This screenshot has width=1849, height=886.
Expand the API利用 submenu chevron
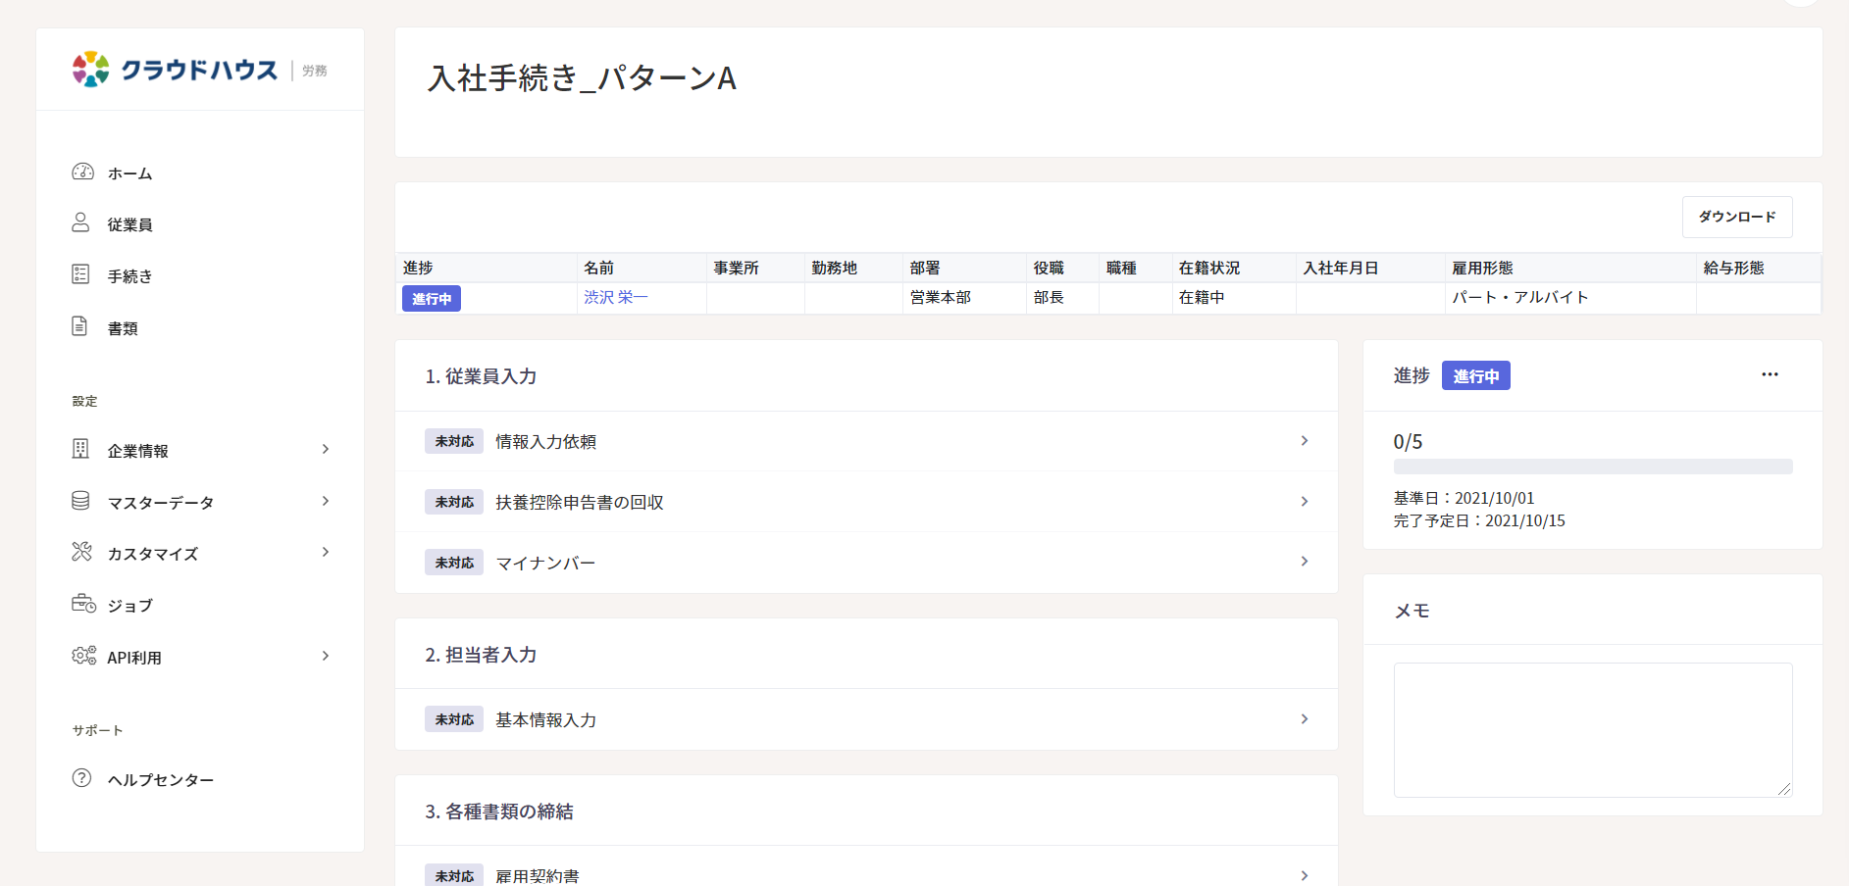(326, 656)
